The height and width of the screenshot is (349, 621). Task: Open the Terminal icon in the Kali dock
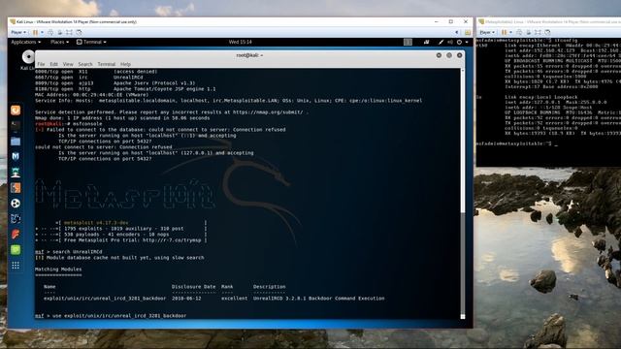click(16, 125)
